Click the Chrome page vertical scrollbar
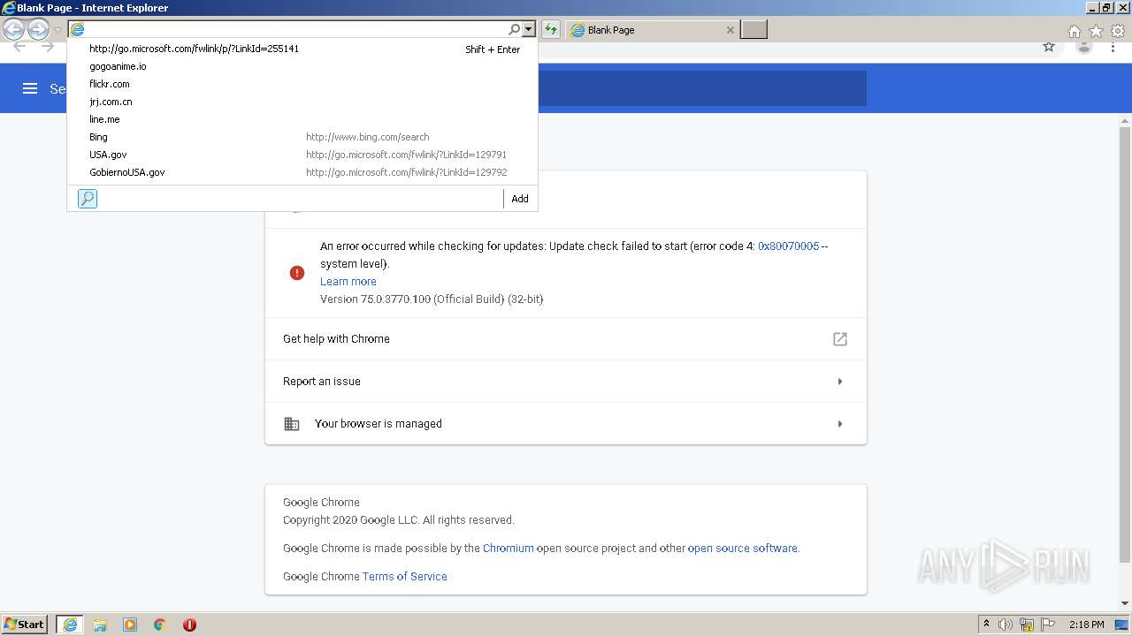1132x636 pixels. pos(1125,344)
